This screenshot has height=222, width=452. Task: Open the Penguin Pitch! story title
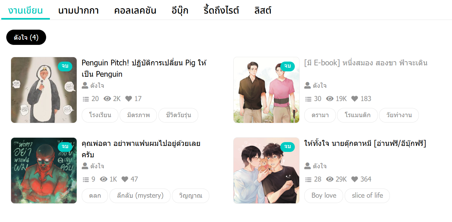pyautogui.click(x=144, y=69)
